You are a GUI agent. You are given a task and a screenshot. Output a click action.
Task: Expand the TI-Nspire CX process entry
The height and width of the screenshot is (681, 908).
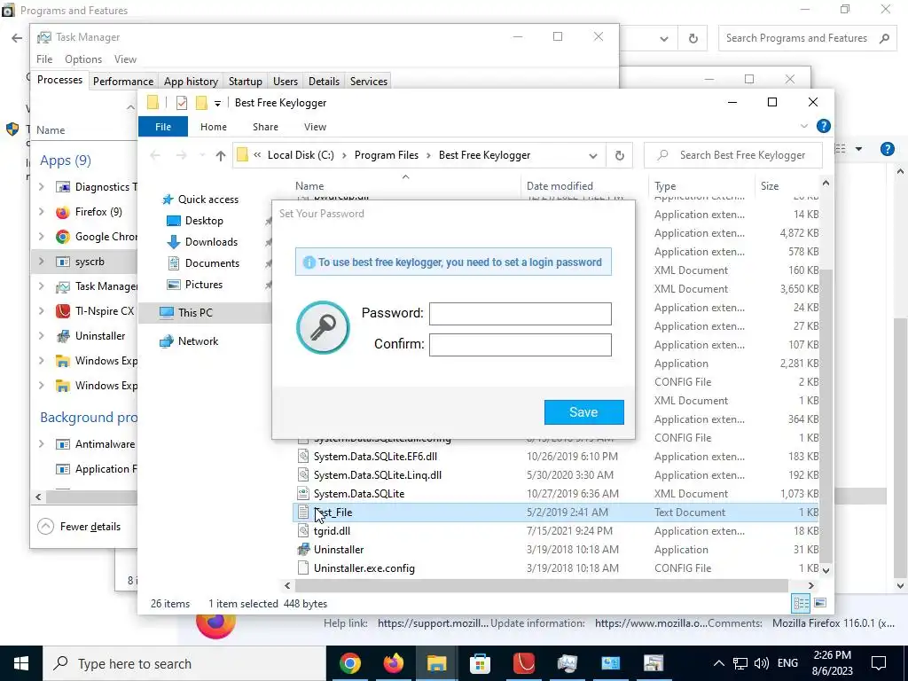click(x=41, y=311)
